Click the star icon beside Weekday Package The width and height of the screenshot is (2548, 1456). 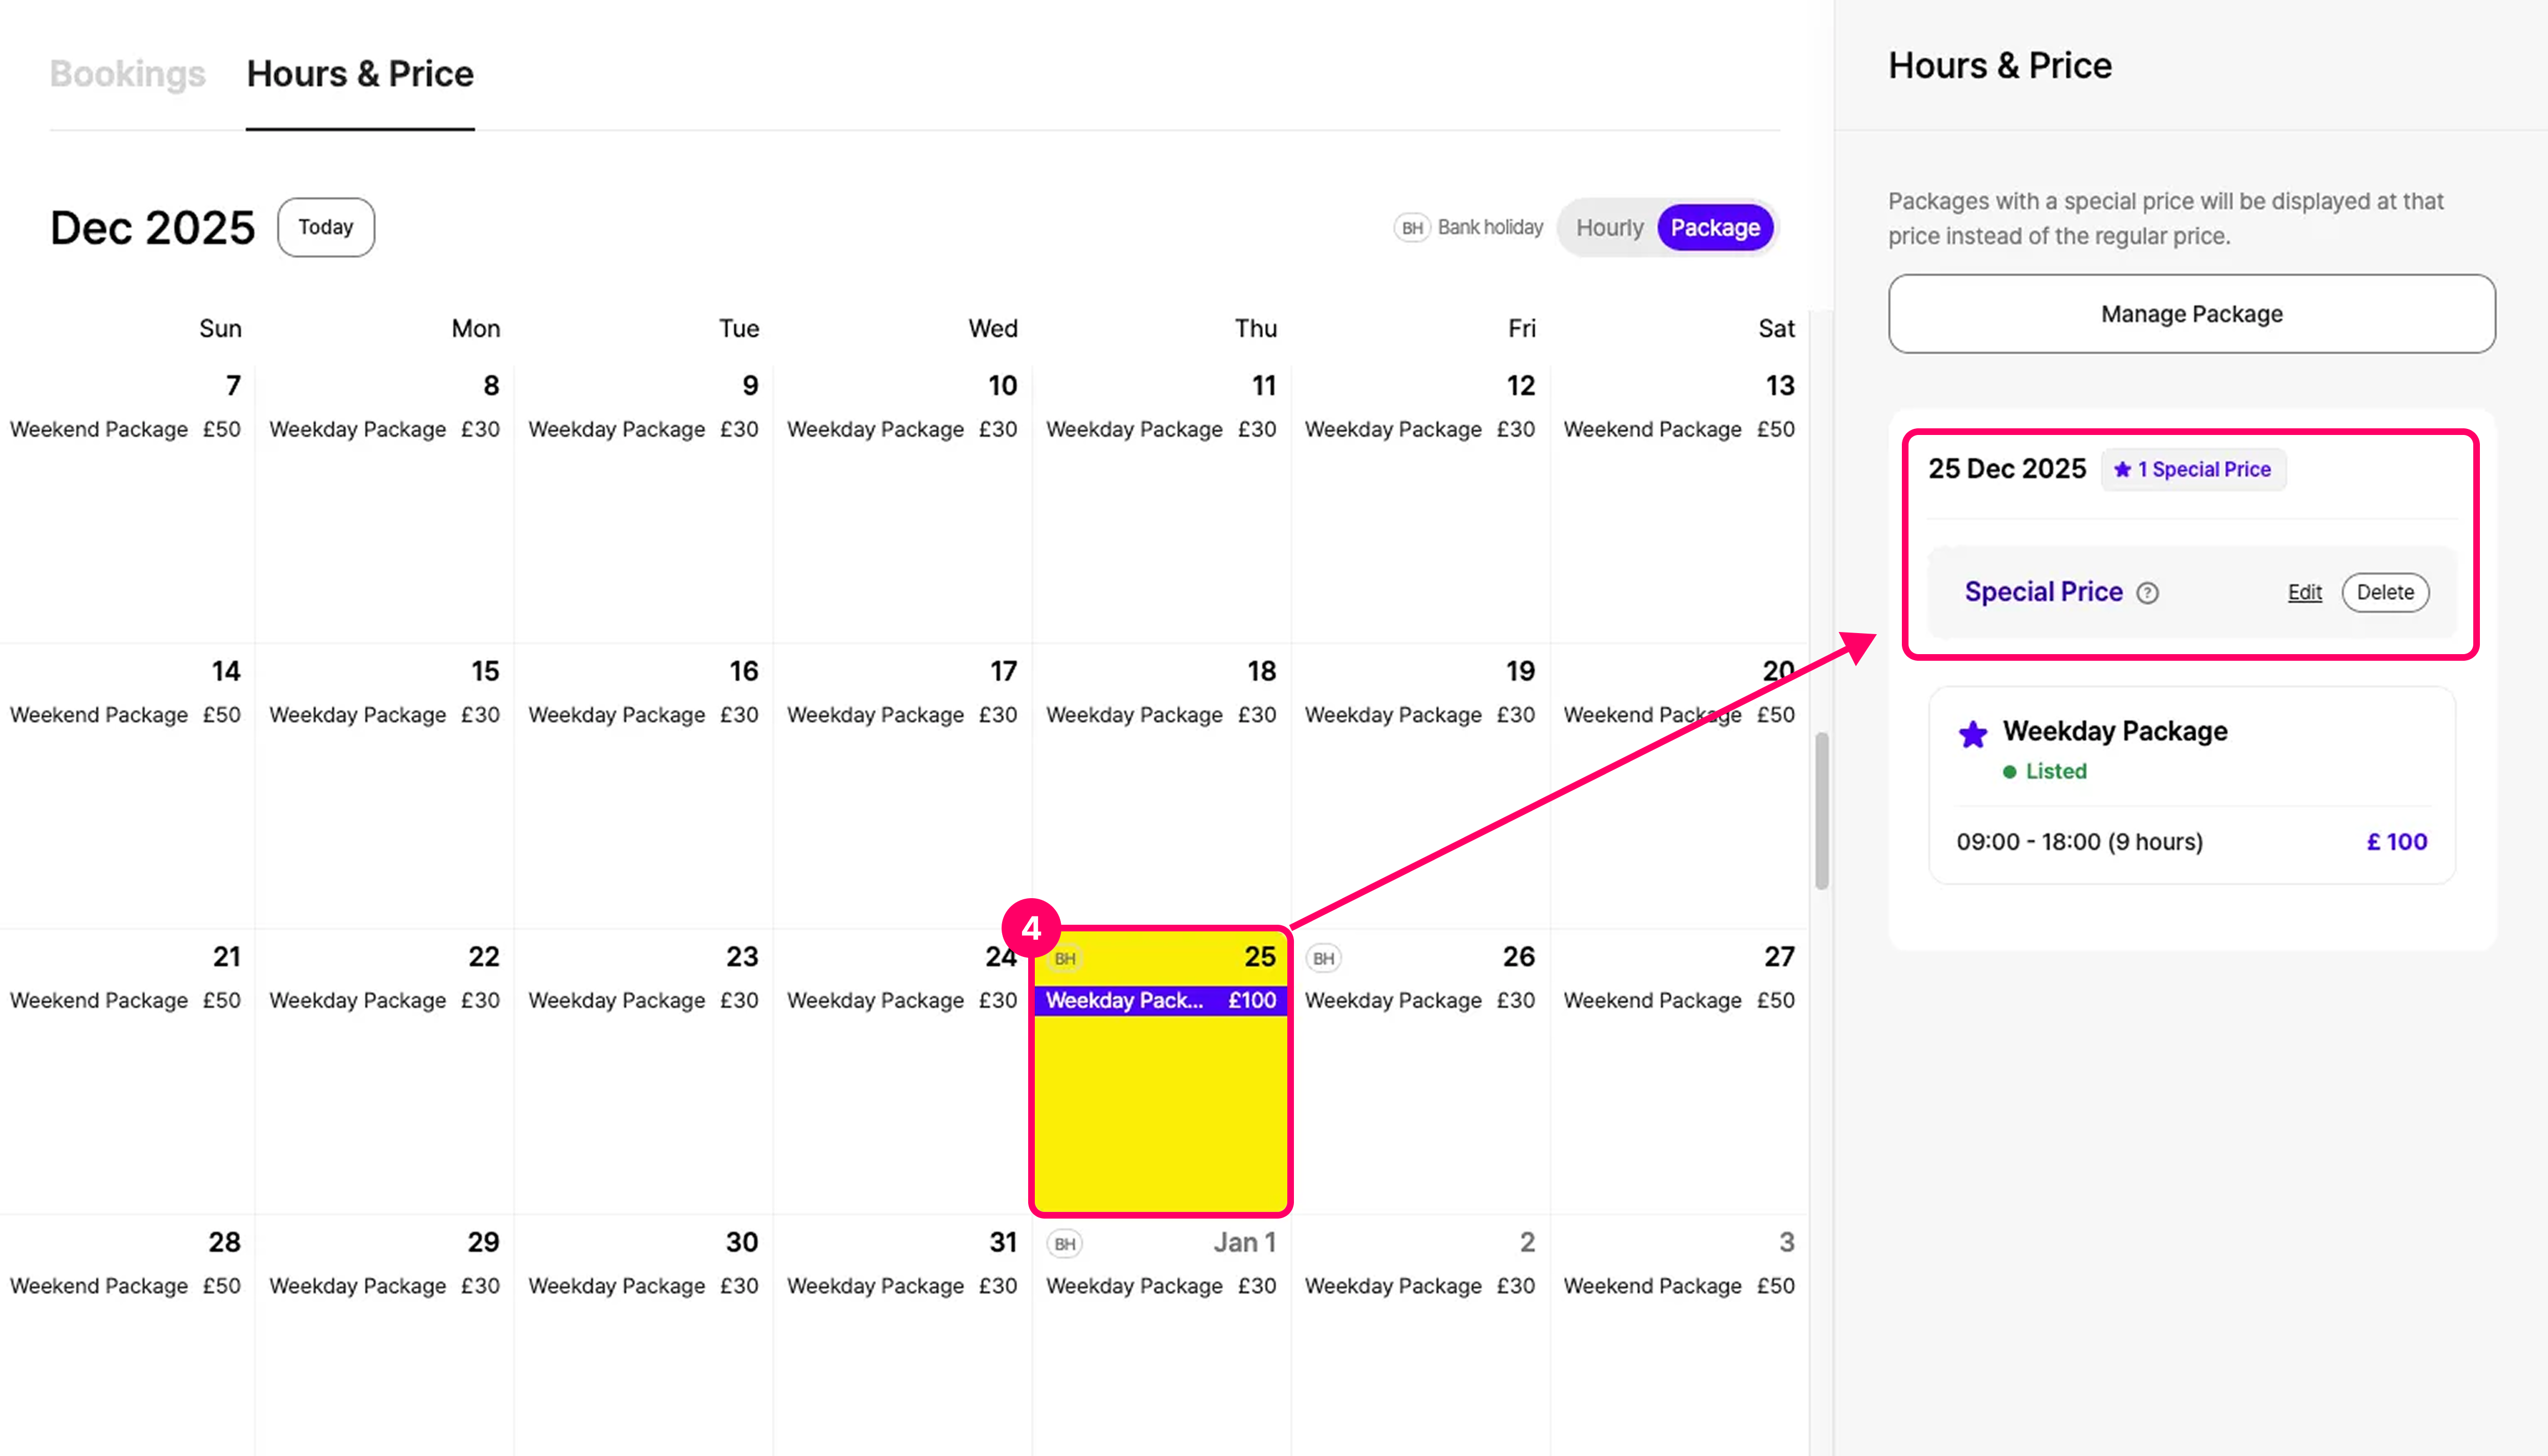point(1973,734)
